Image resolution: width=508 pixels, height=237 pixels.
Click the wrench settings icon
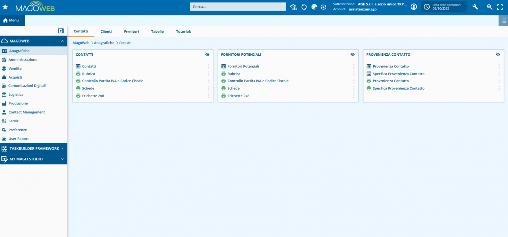pos(475,7)
